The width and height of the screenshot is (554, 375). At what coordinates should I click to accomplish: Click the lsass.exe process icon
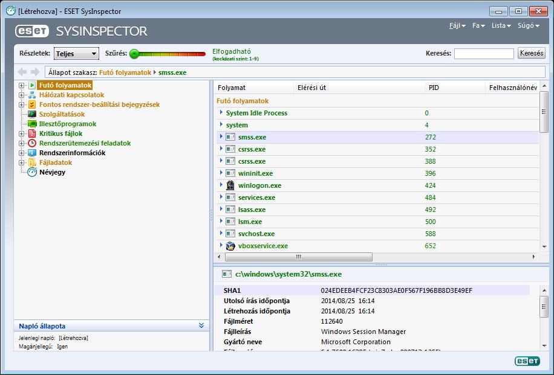click(230, 209)
